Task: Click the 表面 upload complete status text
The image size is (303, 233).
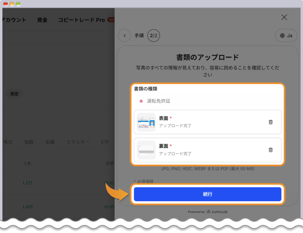Action: click(175, 126)
